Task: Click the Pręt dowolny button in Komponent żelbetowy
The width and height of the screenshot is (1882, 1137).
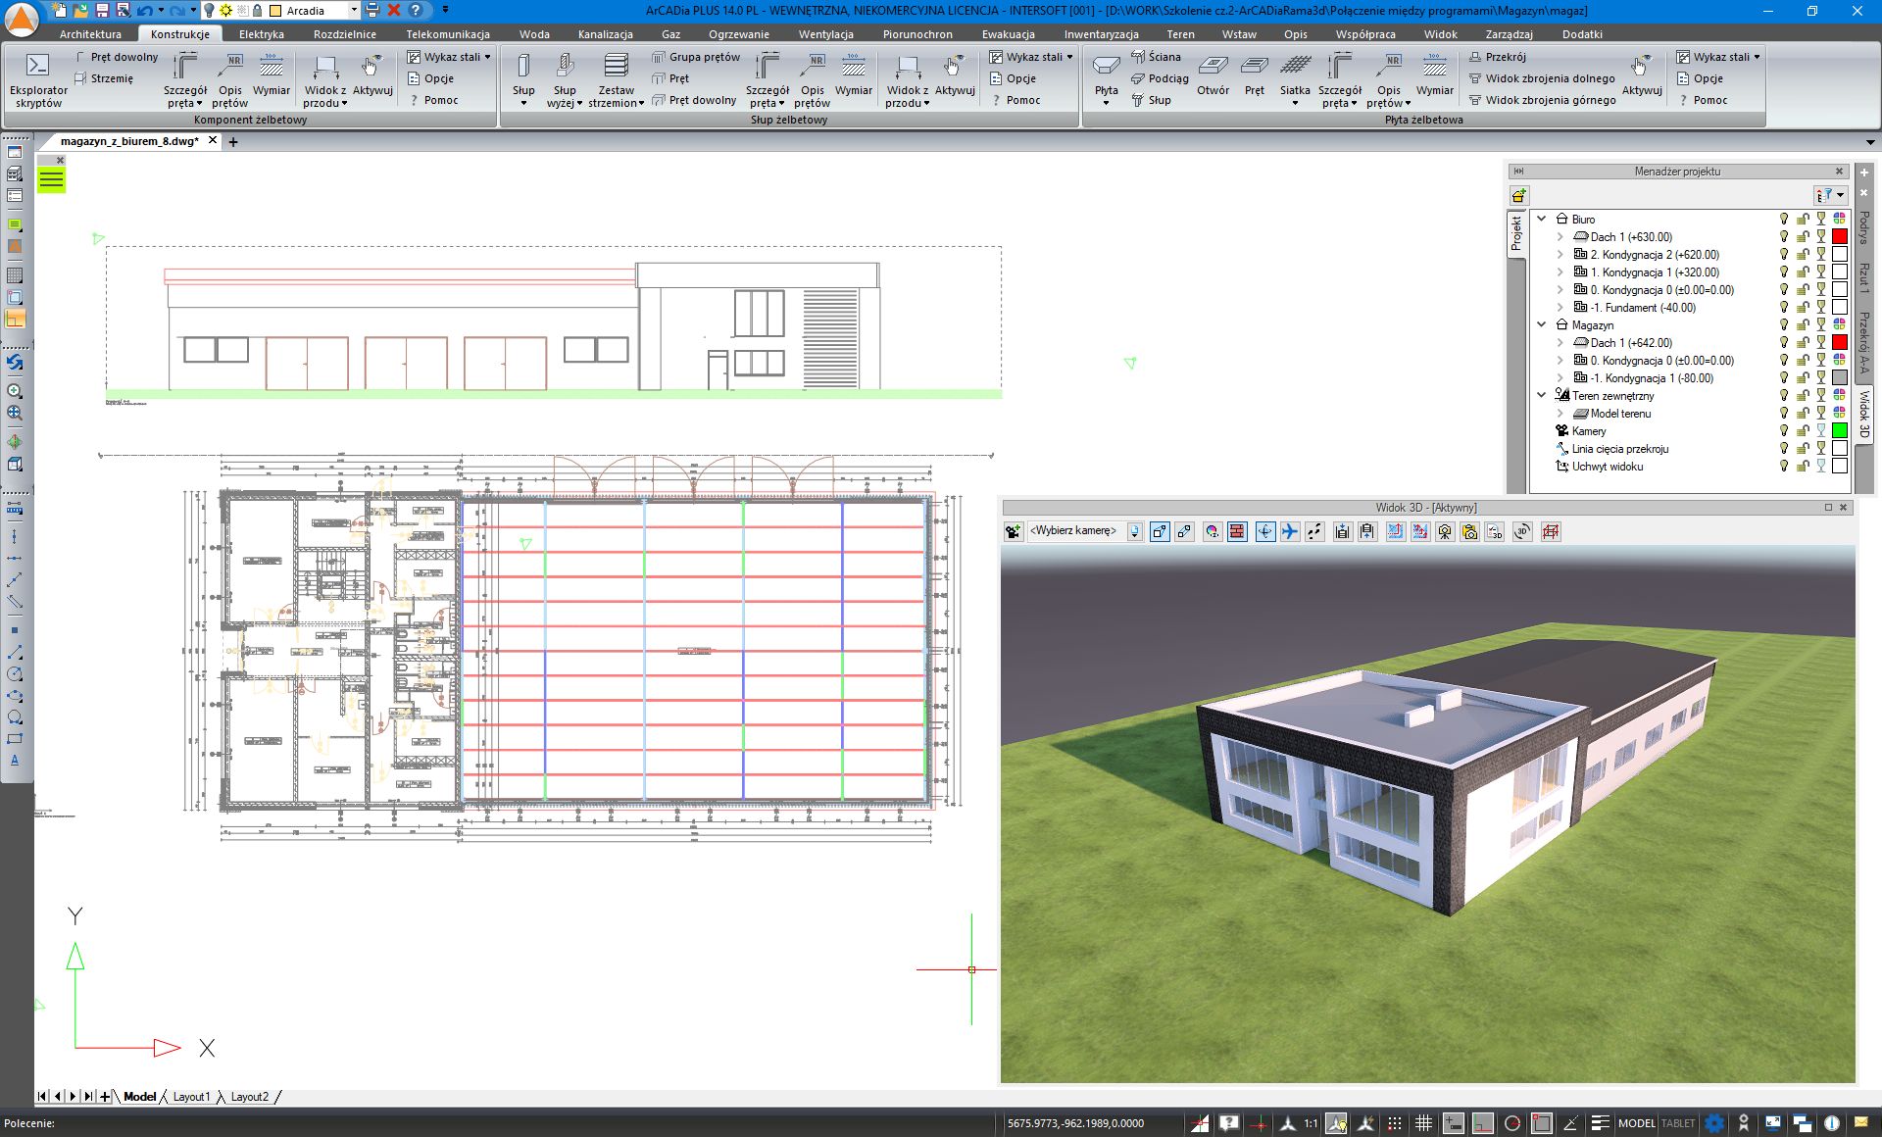Action: click(x=117, y=57)
